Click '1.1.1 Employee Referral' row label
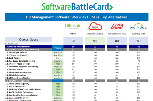The image size is (153, 101). pyautogui.click(x=16, y=52)
